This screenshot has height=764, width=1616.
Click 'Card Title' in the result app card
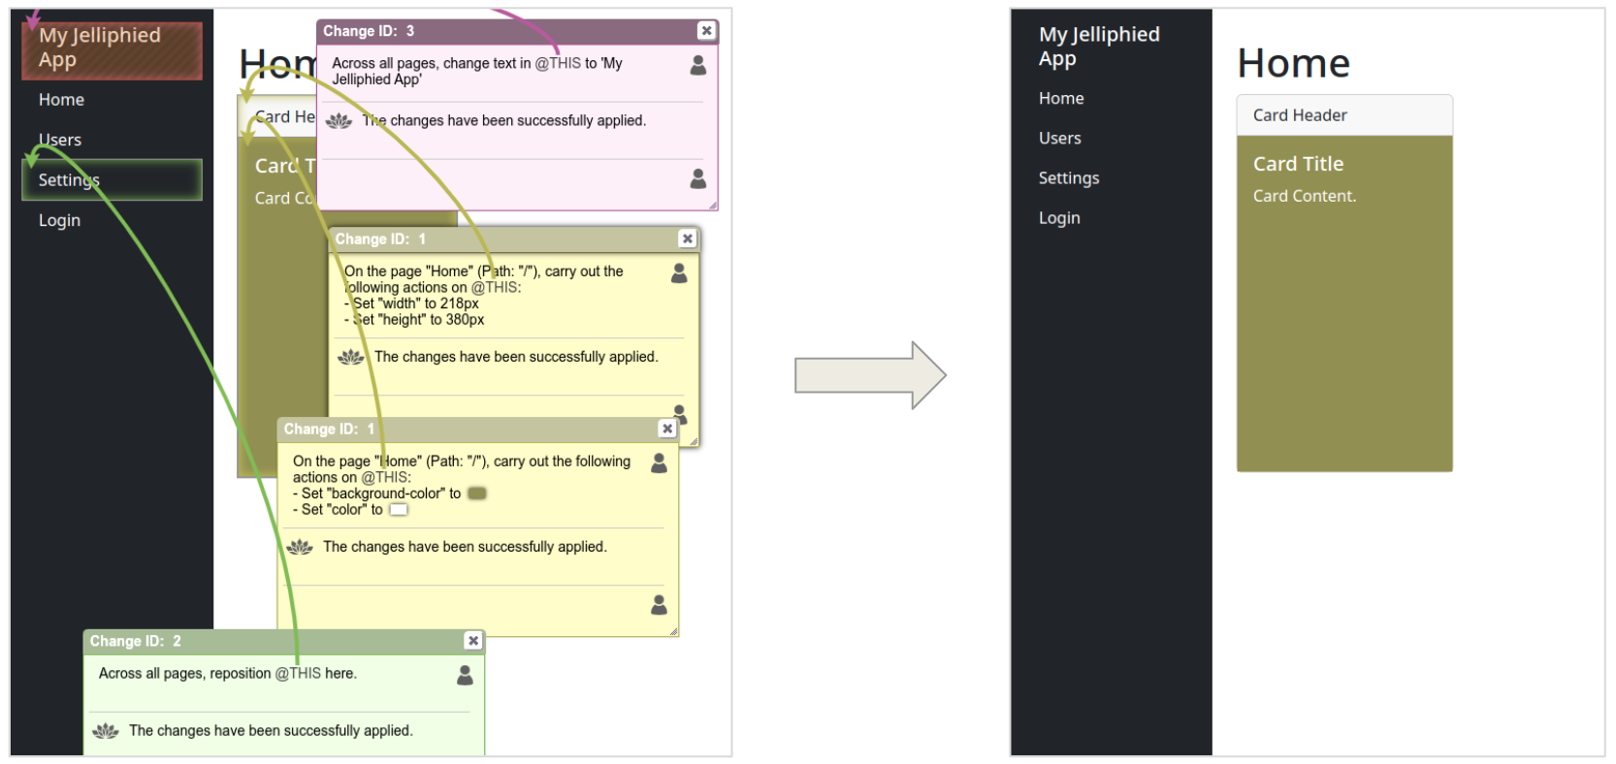[1298, 164]
